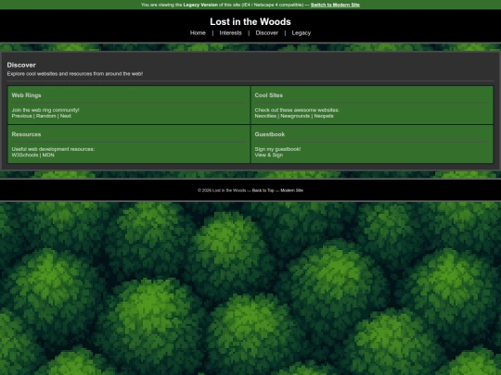Click the Cool Sites card heading
The height and width of the screenshot is (375, 501).
click(269, 95)
